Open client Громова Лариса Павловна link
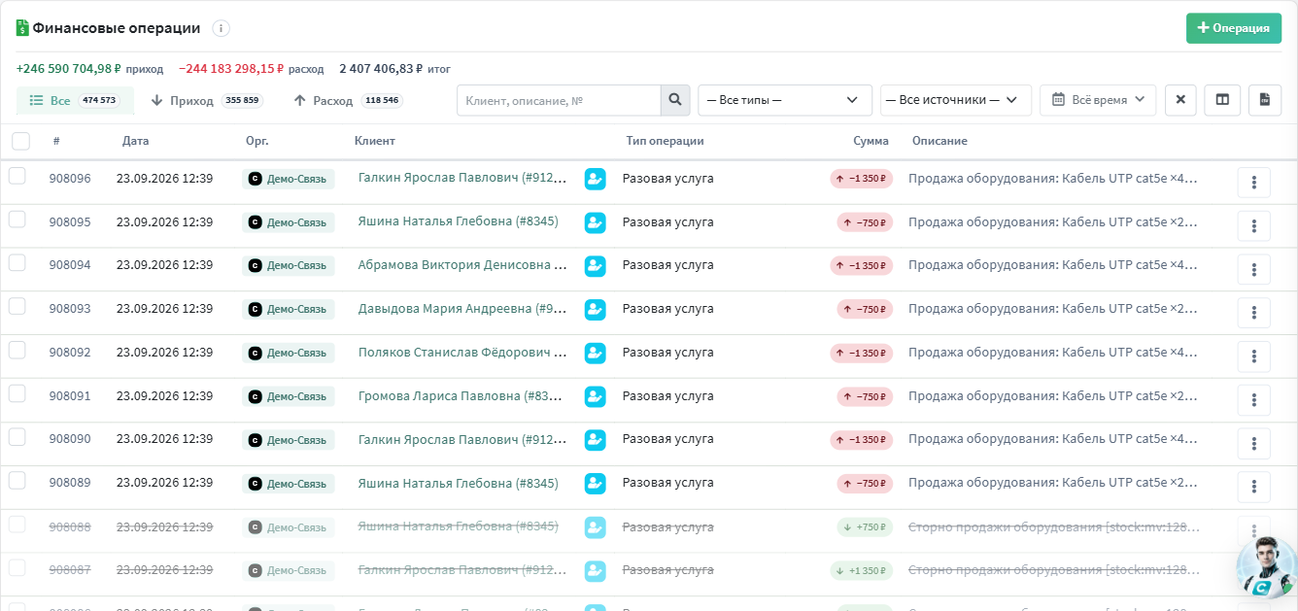Screen dimensions: 1298x611 pos(462,395)
